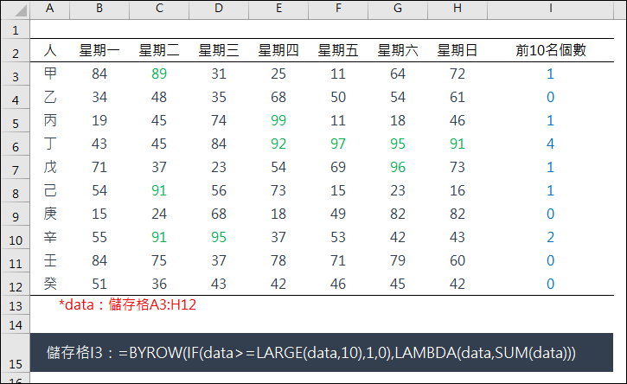
Task: Click value 74 in row 丙
Action: point(219,120)
